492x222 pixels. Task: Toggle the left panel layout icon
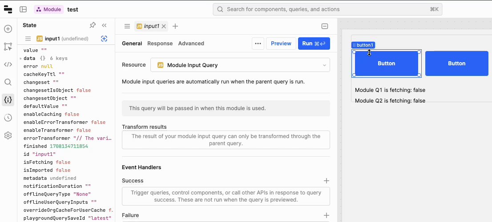tap(23, 9)
